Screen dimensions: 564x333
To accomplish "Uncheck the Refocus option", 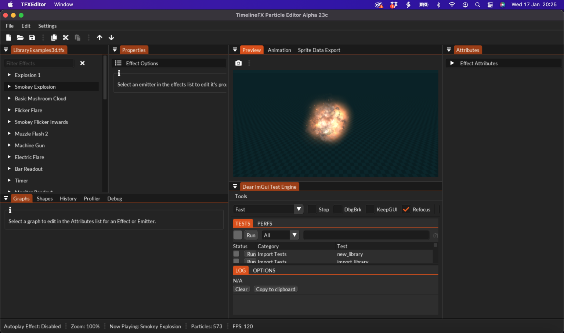I will pos(406,209).
